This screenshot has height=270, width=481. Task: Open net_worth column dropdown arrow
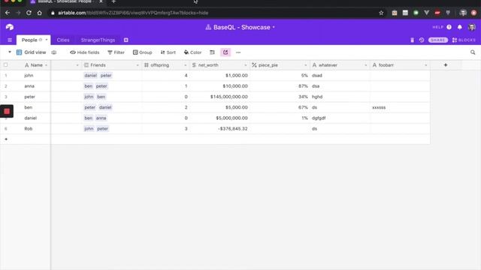(x=246, y=65)
